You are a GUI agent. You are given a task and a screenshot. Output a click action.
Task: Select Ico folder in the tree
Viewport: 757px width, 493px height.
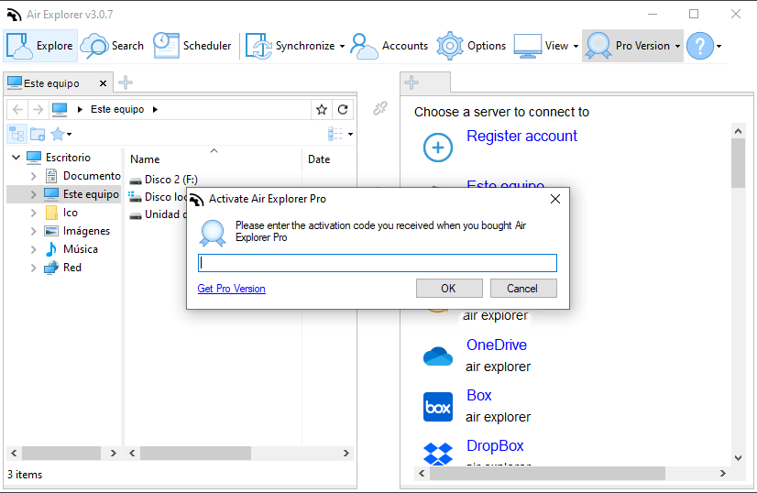[70, 213]
